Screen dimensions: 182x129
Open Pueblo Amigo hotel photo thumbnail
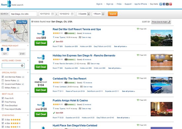161,109
